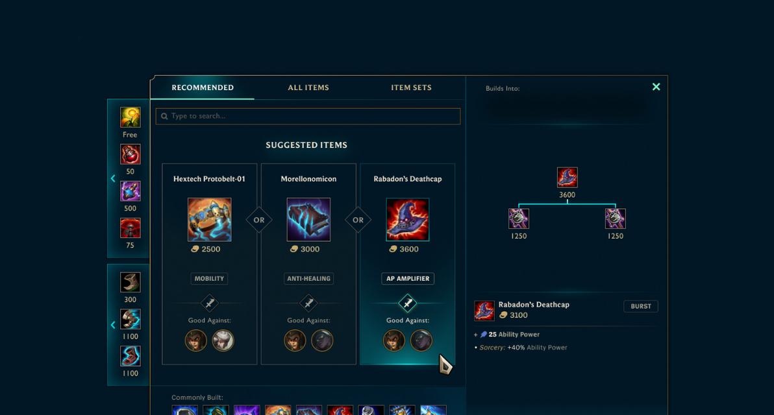Switch to the All Items tab

click(x=308, y=88)
